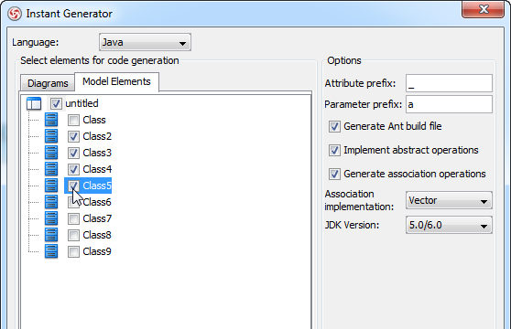
Task: Click the Instant Generator app logo icon
Action: coord(15,14)
